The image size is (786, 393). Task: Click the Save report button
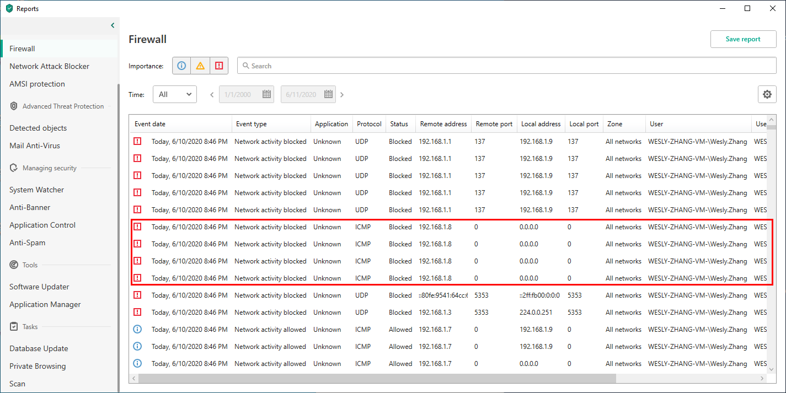(743, 39)
